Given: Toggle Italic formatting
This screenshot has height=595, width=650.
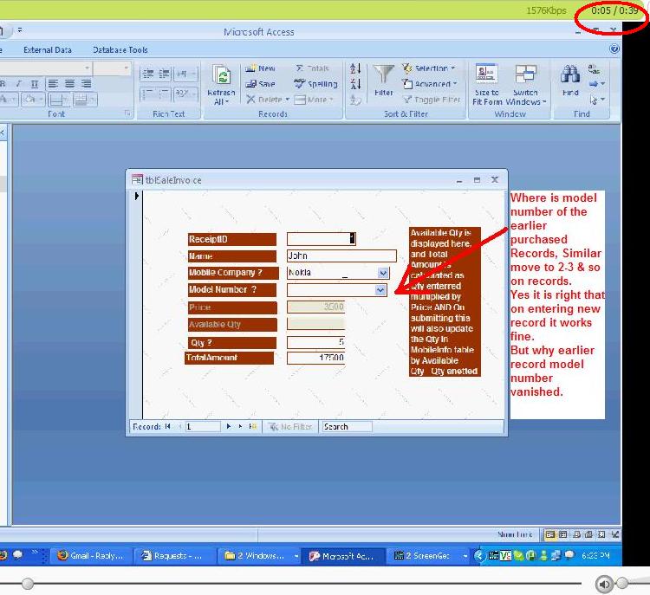Looking at the screenshot, I should pos(19,84).
